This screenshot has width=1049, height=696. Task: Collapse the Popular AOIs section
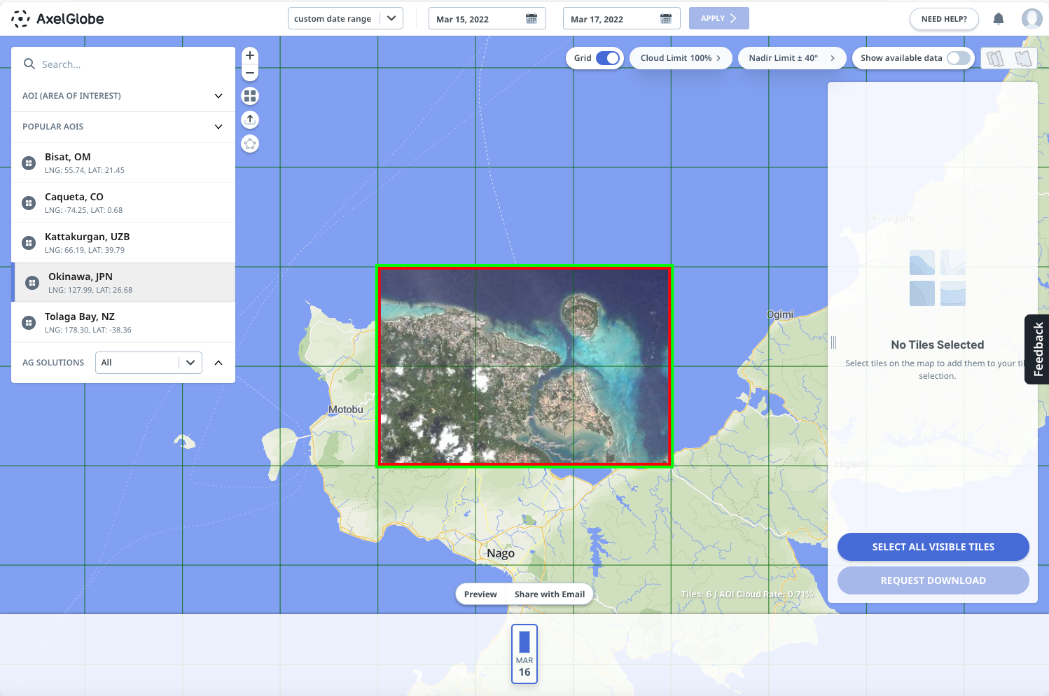pyautogui.click(x=218, y=127)
